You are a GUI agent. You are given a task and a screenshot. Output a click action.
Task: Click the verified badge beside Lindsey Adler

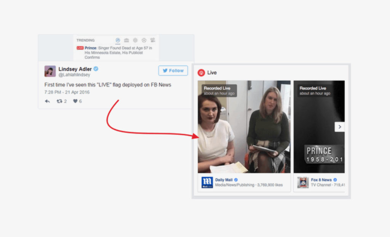(x=96, y=69)
